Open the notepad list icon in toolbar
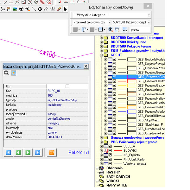190x190 pixels. coord(9,9)
